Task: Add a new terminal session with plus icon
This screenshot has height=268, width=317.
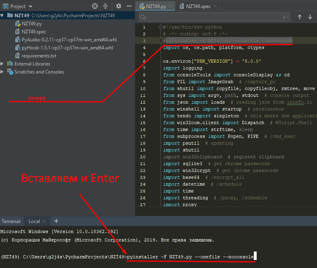Action: [x=56, y=221]
